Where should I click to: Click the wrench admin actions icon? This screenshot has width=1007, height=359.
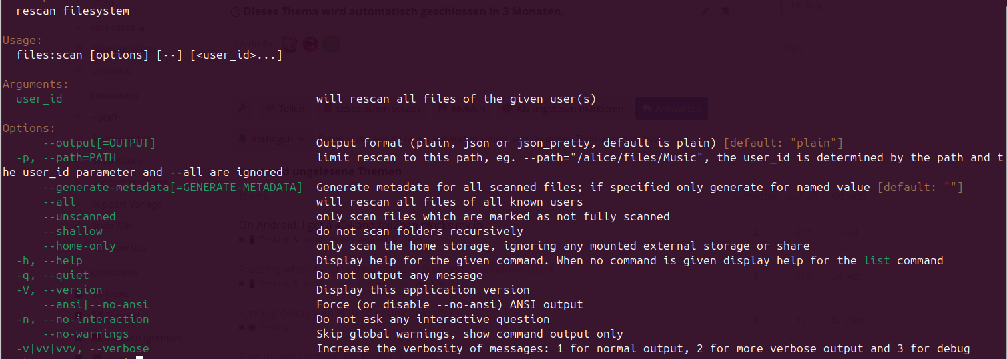point(243,109)
